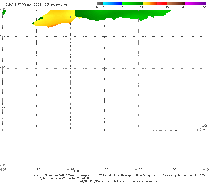Click the brown segment of the color bar
The image size is (209, 183).
point(176,3)
